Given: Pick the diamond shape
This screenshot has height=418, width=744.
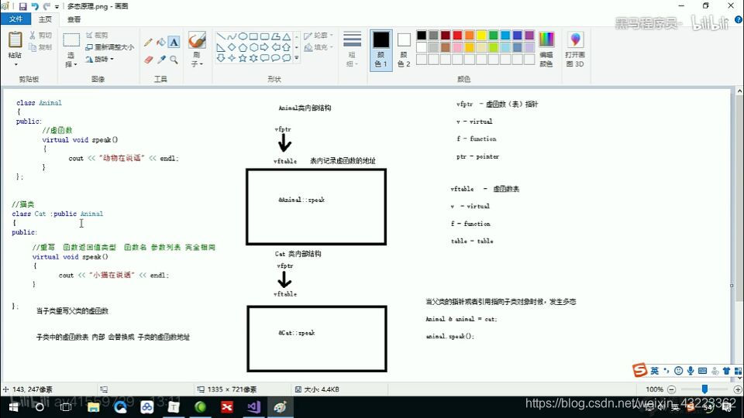Looking at the screenshot, I should coord(232,47).
